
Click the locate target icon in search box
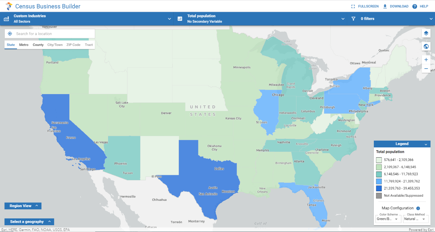(x=10, y=34)
